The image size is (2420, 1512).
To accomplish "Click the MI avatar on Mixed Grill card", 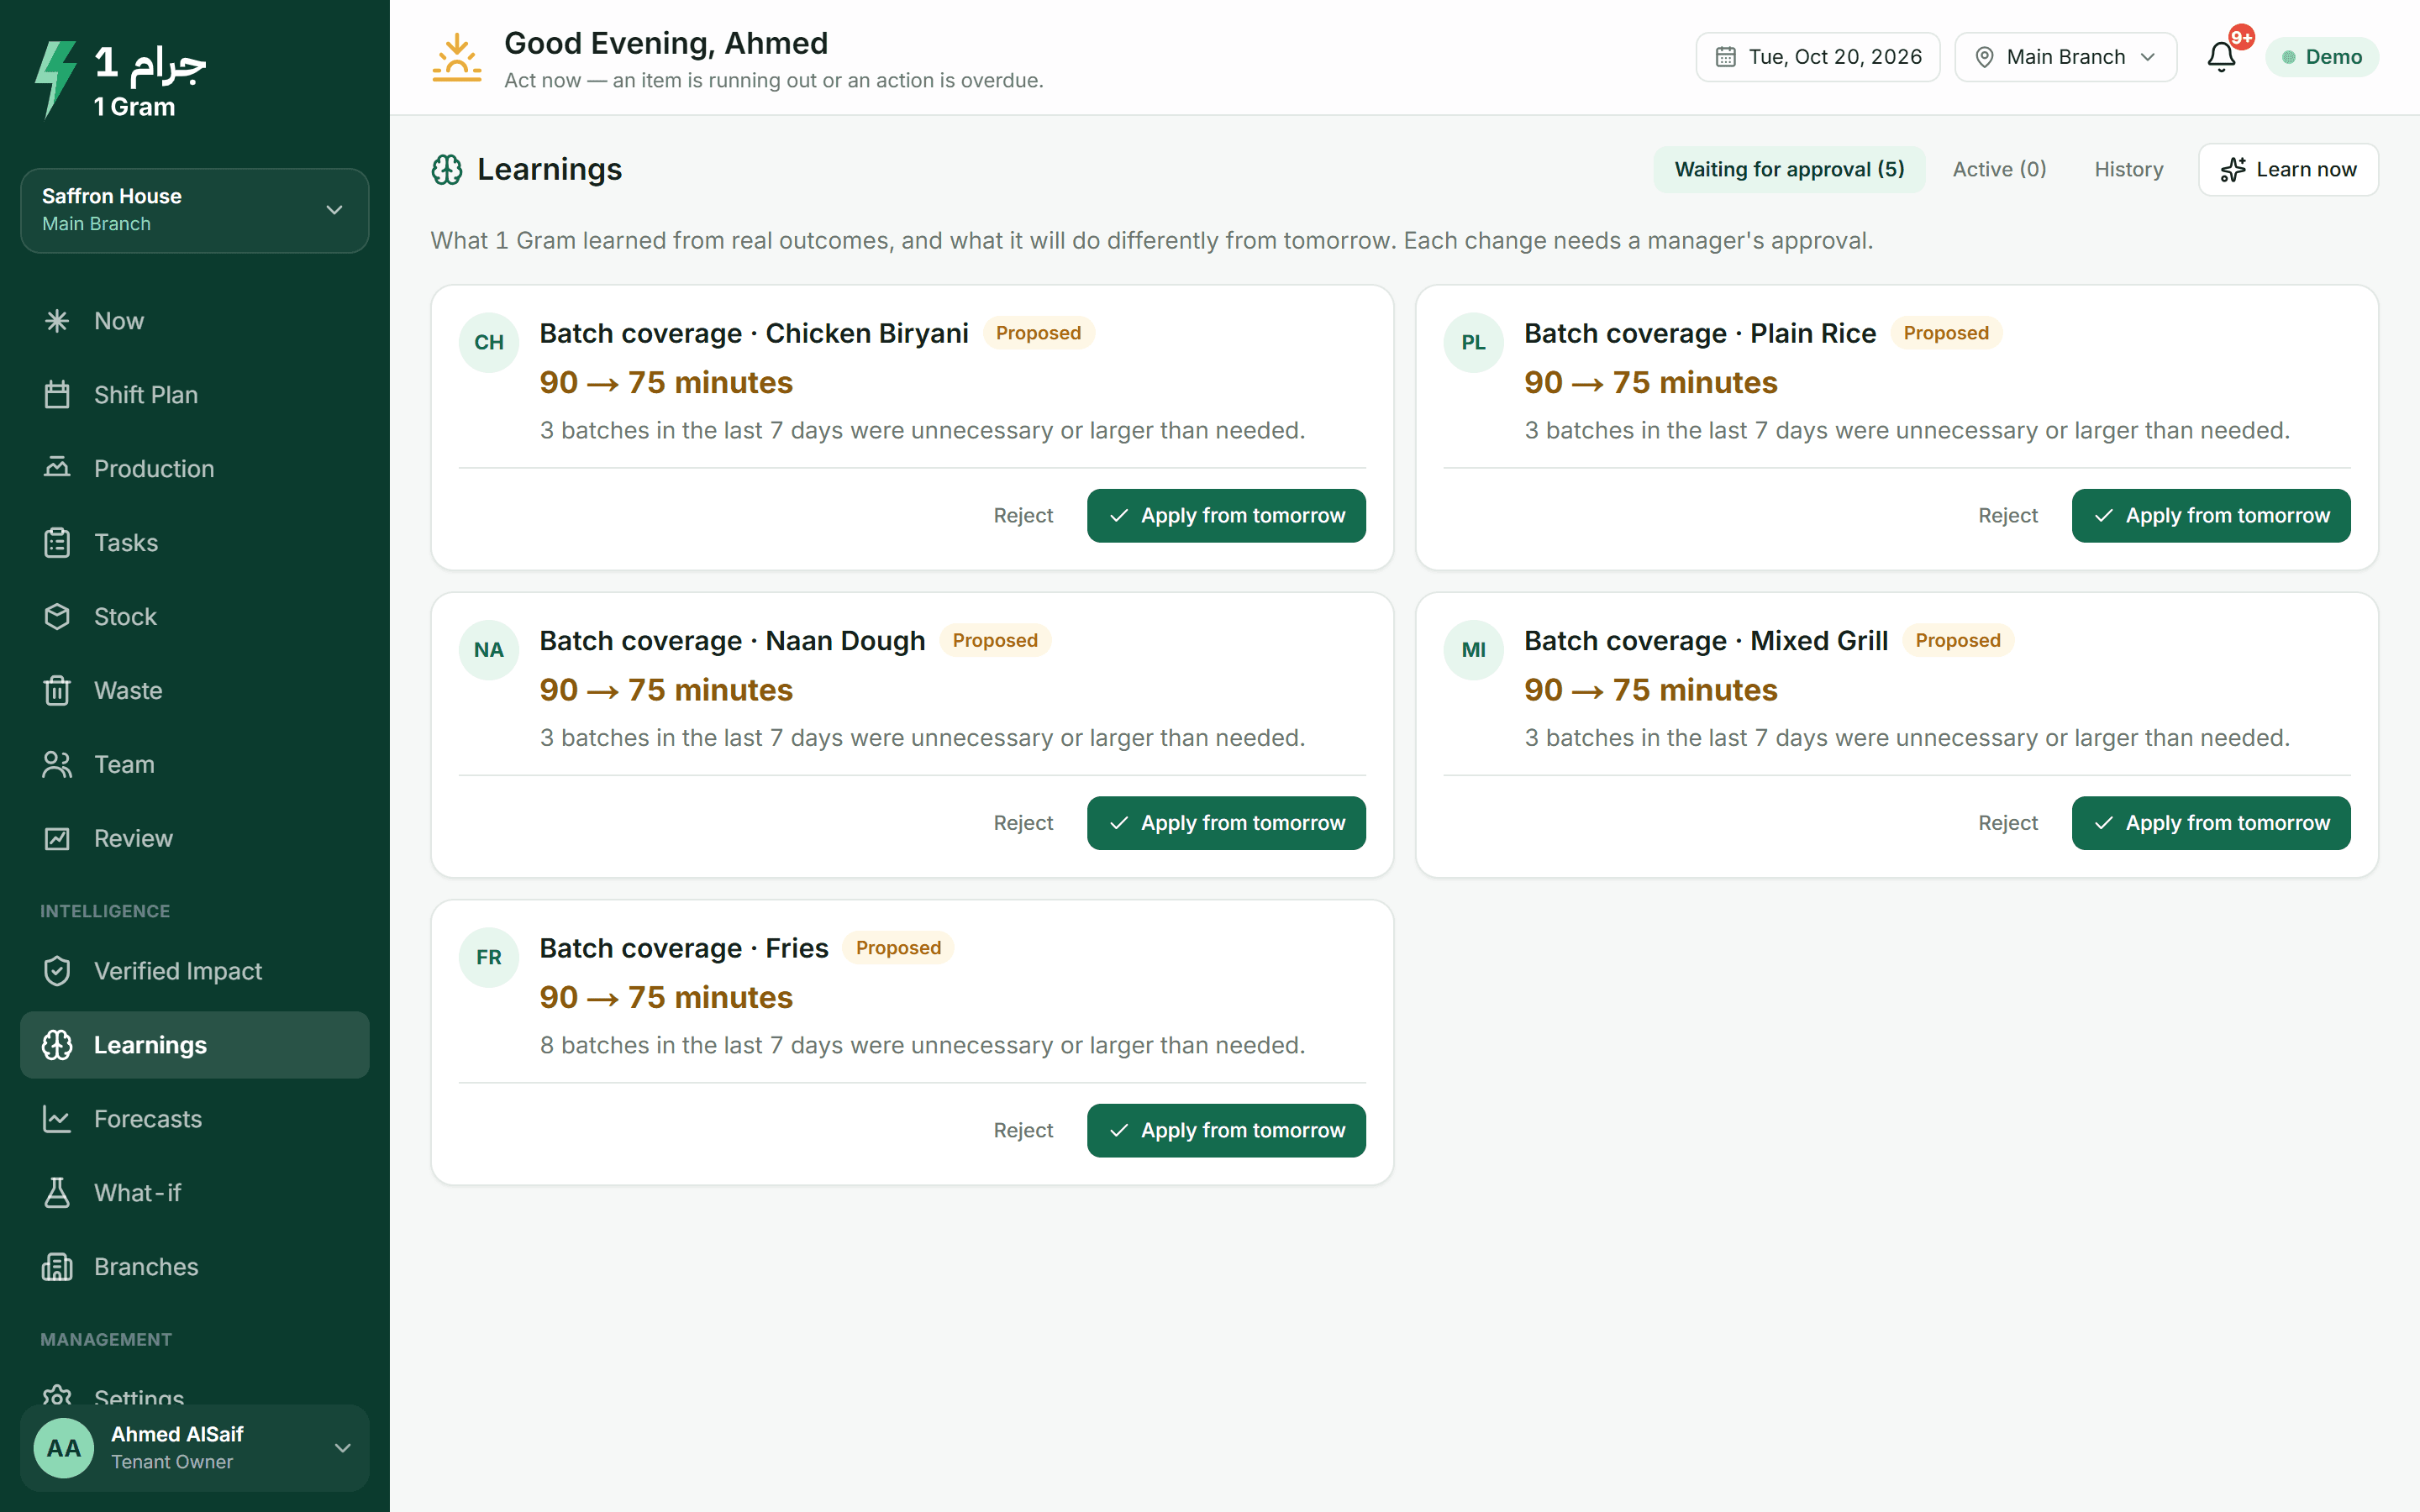I will 1473,650.
